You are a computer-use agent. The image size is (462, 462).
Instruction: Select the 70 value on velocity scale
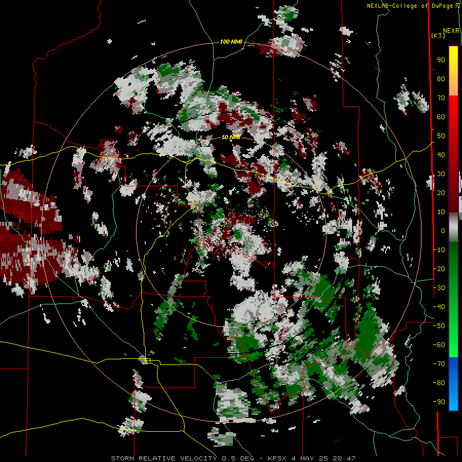[441, 98]
